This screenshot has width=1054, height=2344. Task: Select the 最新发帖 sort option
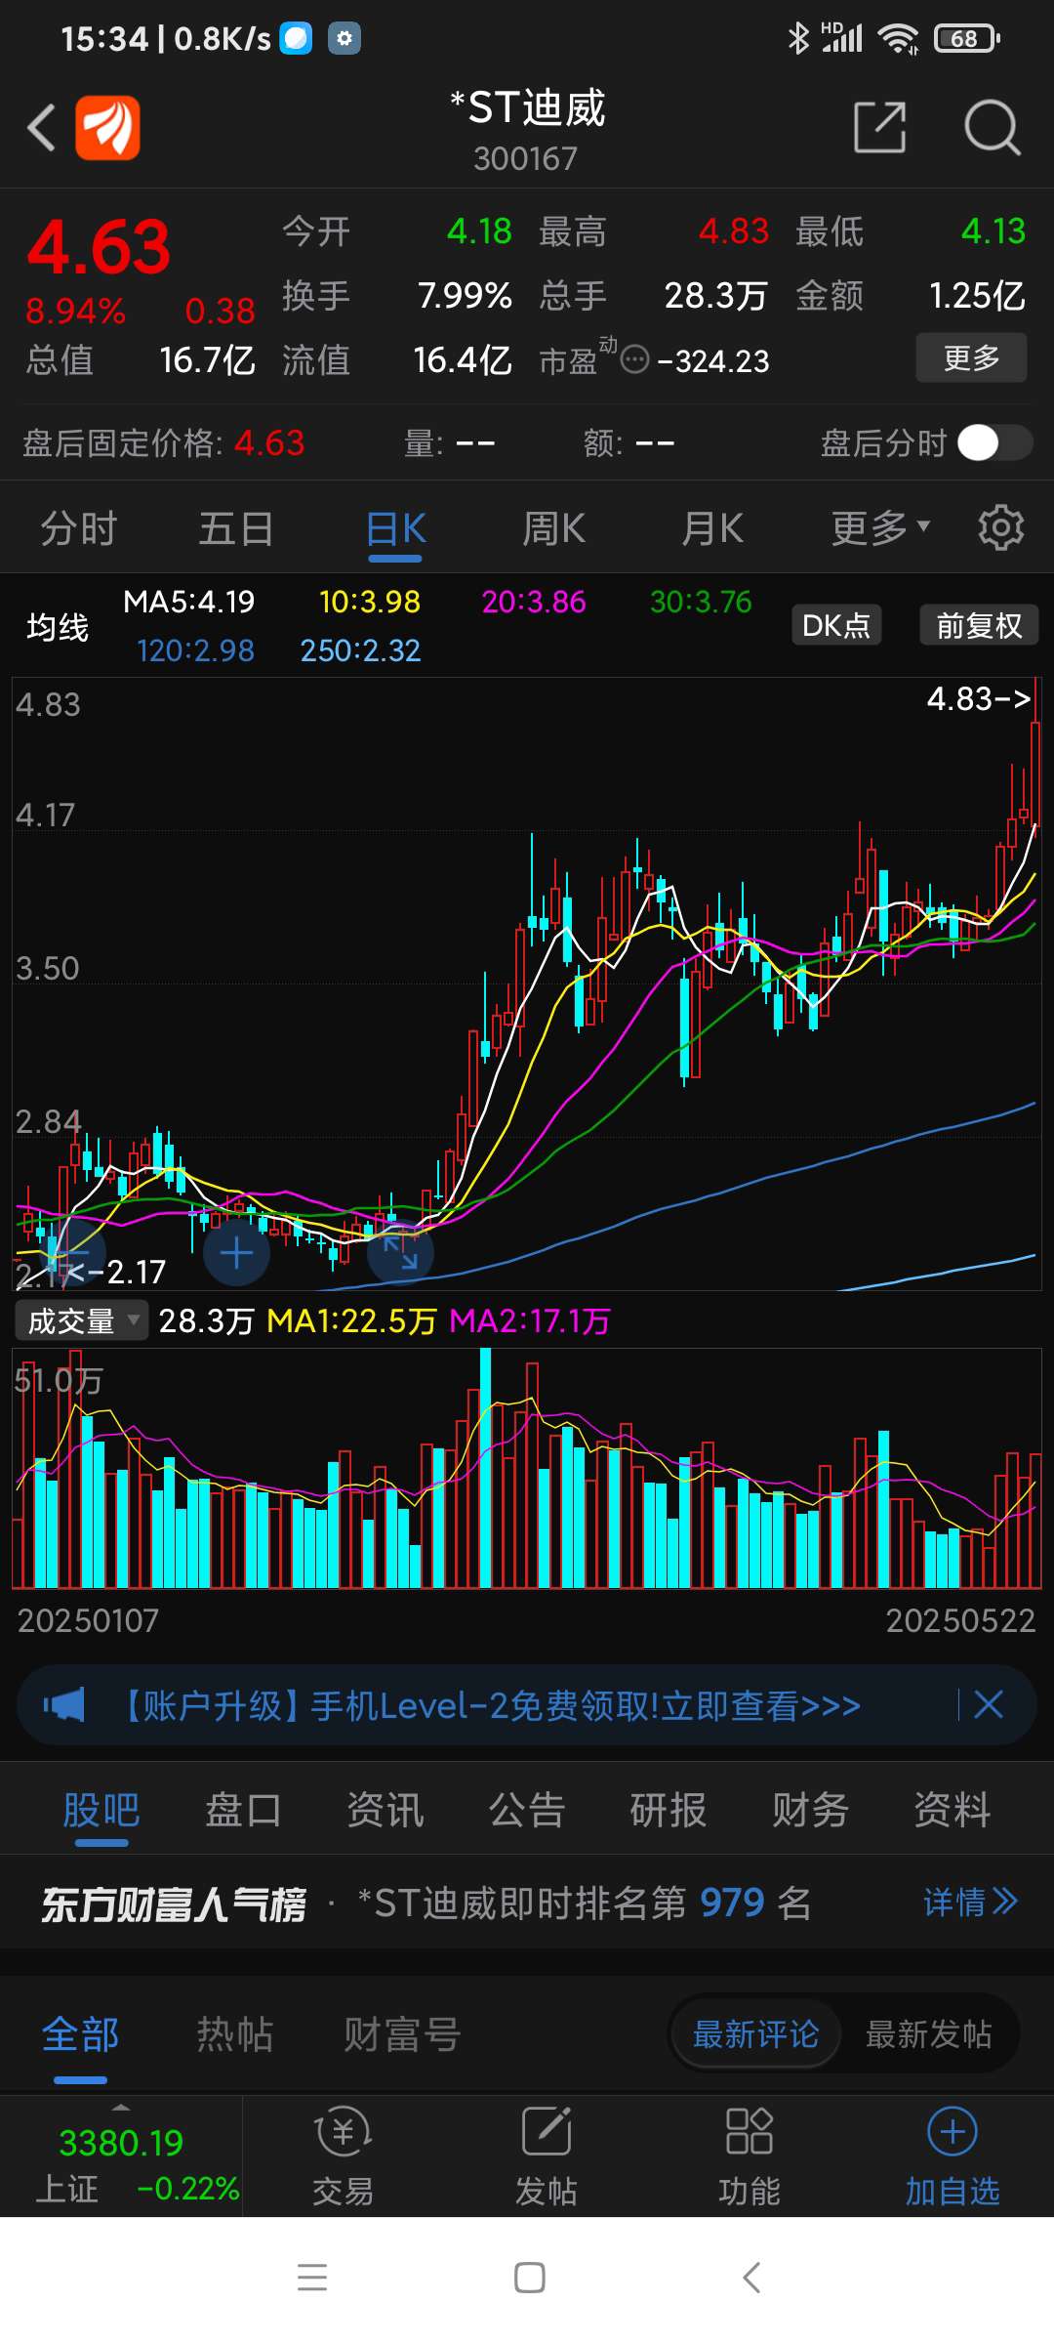[x=928, y=2034]
